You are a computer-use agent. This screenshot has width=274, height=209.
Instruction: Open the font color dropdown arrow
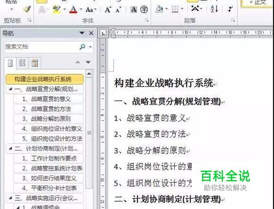click(81, 9)
